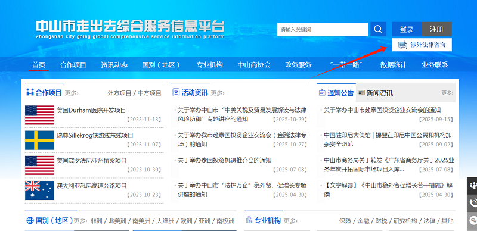Open 泰国投资机遇推介会 notice
This screenshot has width=477, height=231.
pyautogui.click(x=225, y=161)
